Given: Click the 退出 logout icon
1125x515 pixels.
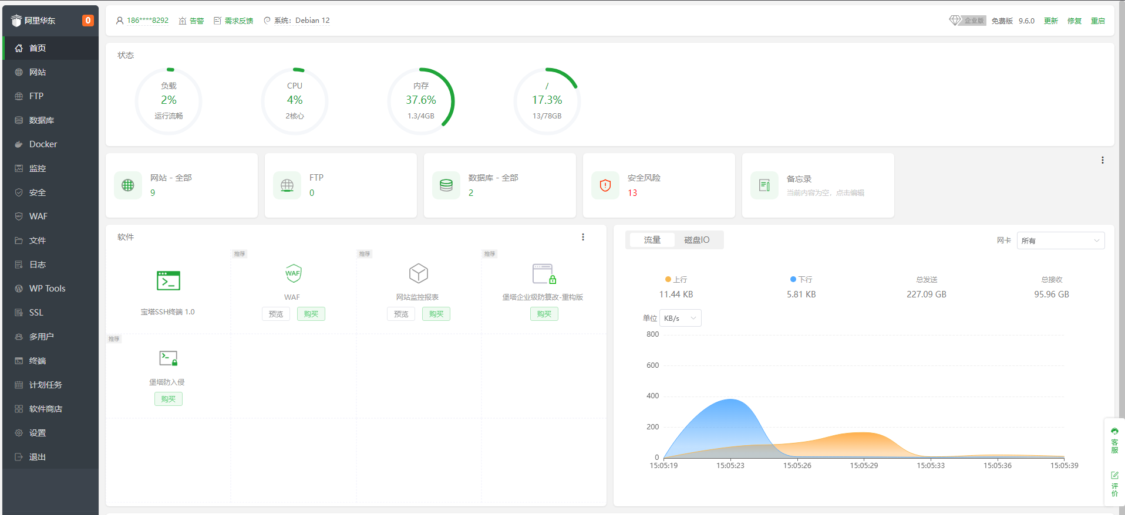Looking at the screenshot, I should point(19,457).
